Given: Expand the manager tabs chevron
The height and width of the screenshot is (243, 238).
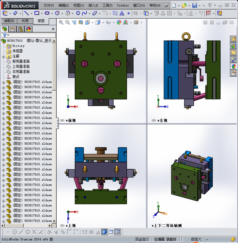Looking at the screenshot, I should click(53, 29).
